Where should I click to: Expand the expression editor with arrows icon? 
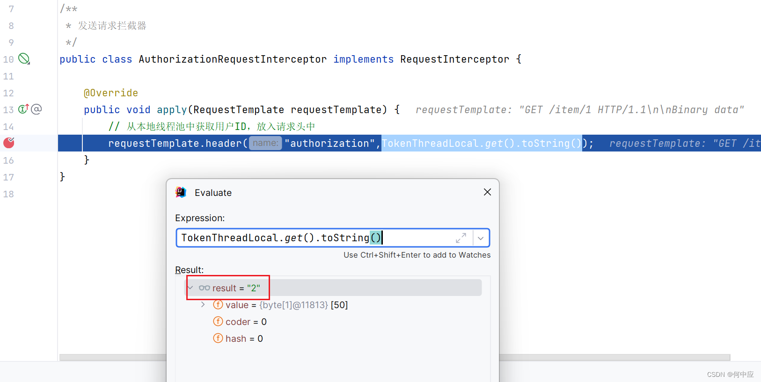(x=461, y=238)
